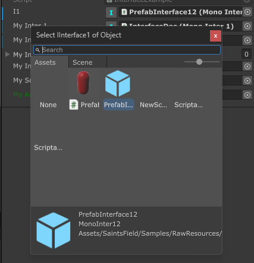Click the cyan interface picker icon beside I1

pyautogui.click(x=111, y=12)
